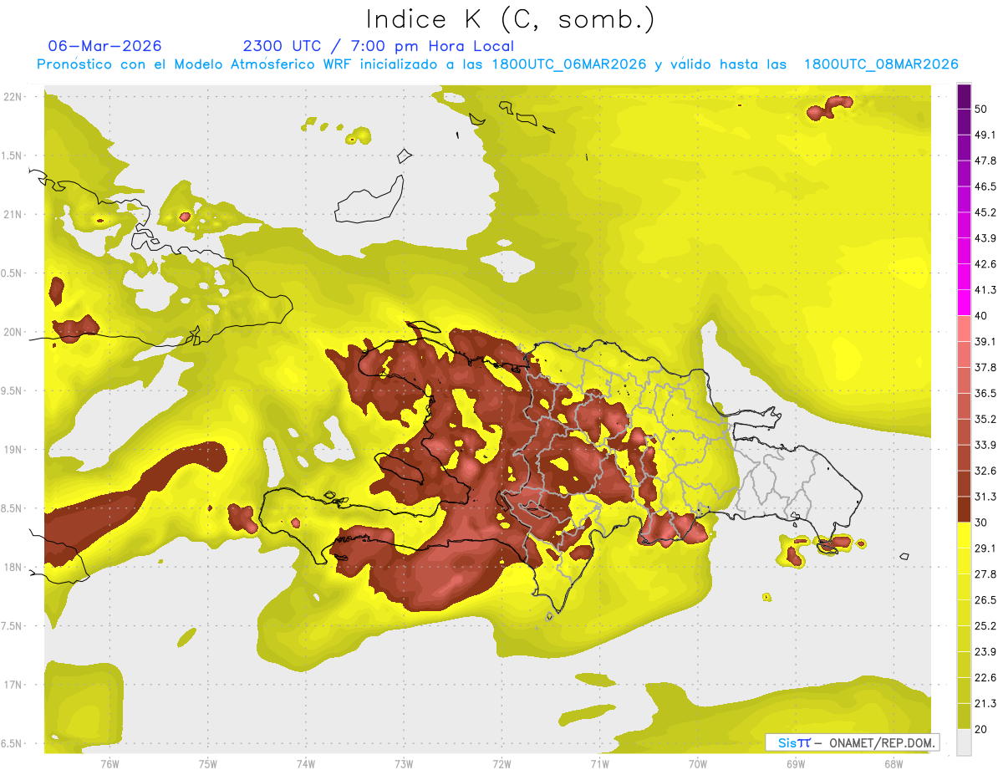Click the colorbar value '50'
The width and height of the screenshot is (1003, 775).
(x=982, y=109)
